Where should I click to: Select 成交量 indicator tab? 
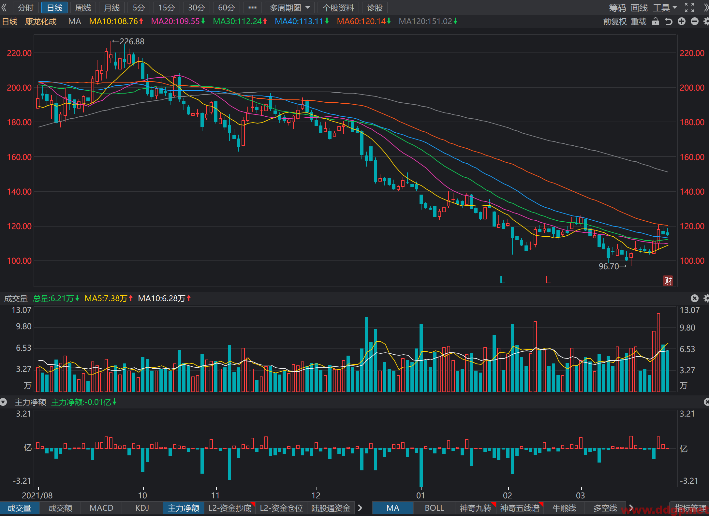pyautogui.click(x=20, y=508)
